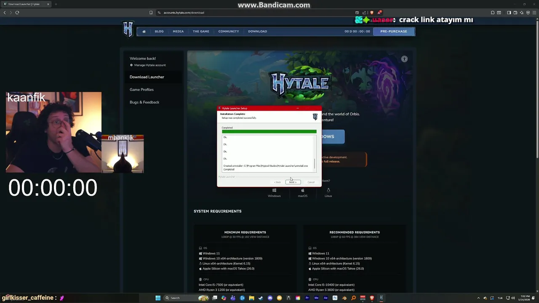
Task: Open Manage Hytale account link
Action: tap(148, 65)
